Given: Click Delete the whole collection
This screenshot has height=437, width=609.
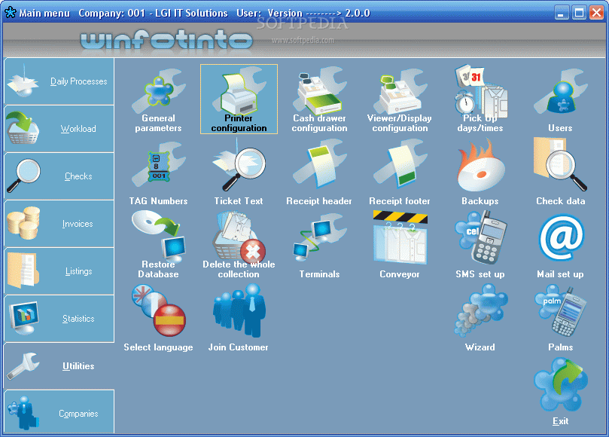Looking at the screenshot, I should click(x=239, y=246).
